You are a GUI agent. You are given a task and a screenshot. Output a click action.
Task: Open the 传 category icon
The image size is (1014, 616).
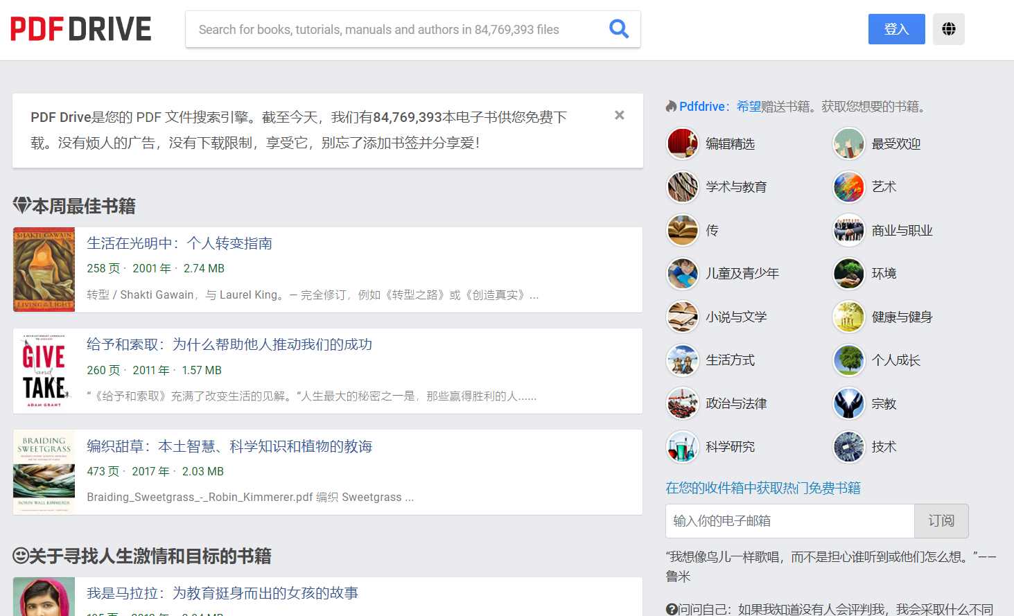pyautogui.click(x=683, y=231)
